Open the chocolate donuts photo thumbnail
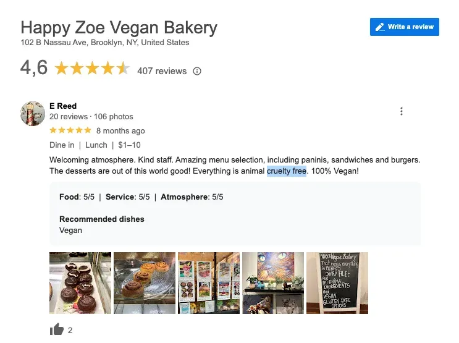This screenshot has width=459, height=343. [80, 283]
